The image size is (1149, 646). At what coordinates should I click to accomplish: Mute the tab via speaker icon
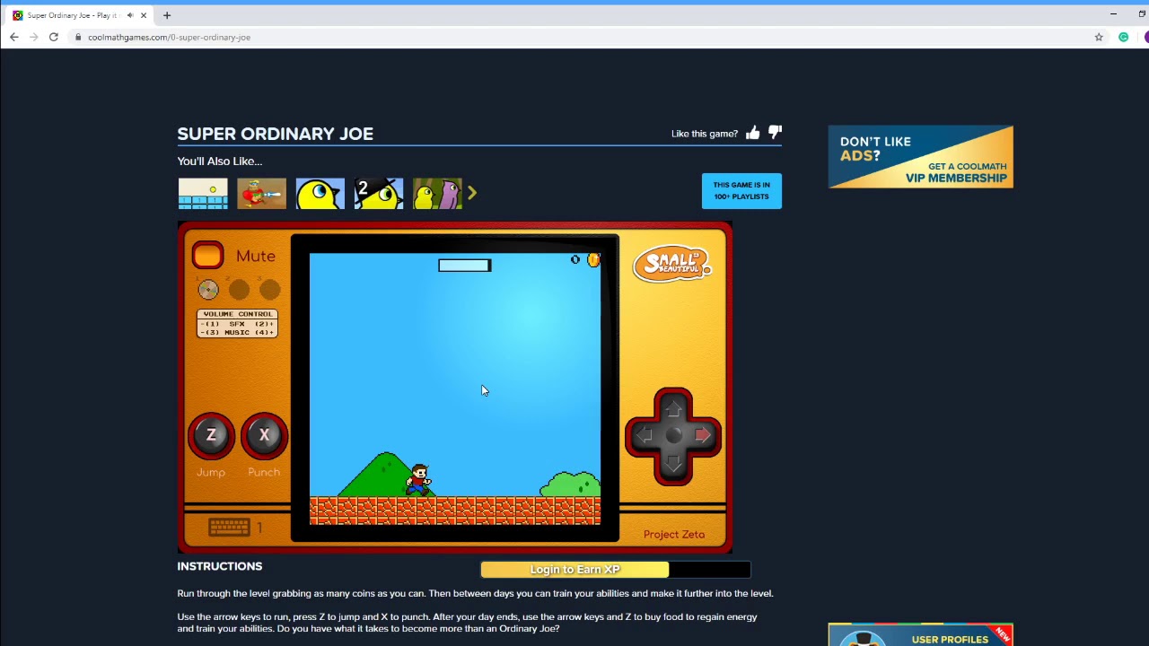130,15
